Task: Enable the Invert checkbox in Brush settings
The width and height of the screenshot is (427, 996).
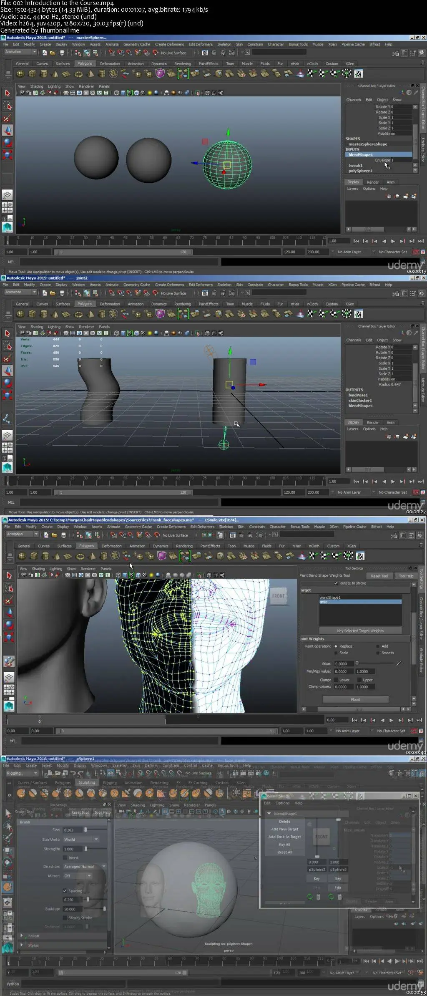Action: point(65,857)
